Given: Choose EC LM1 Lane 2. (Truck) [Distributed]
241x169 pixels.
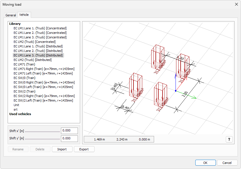Looking at the screenshot, I should [x=38, y=51].
